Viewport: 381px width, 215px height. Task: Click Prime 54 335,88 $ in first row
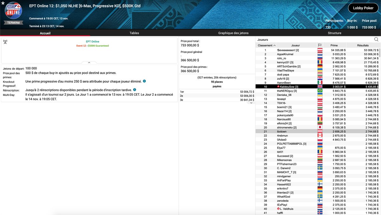coord(338,50)
